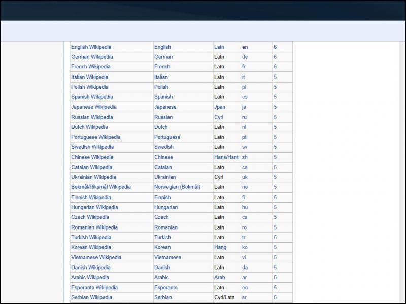406x304 pixels.
Task: Click the 'en' language code text
Action: click(245, 47)
